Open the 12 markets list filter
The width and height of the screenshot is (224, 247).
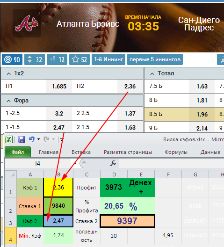click(57, 59)
